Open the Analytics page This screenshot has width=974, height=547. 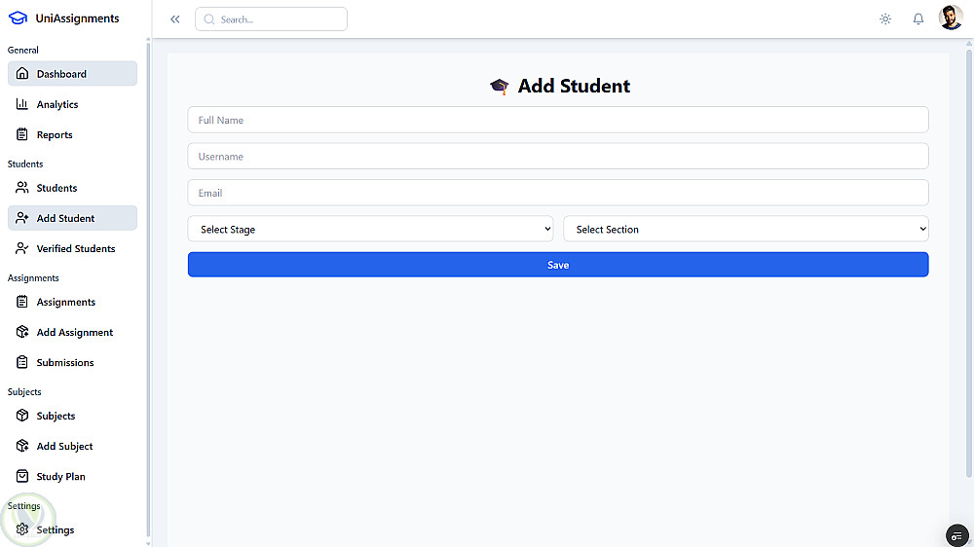pos(57,104)
